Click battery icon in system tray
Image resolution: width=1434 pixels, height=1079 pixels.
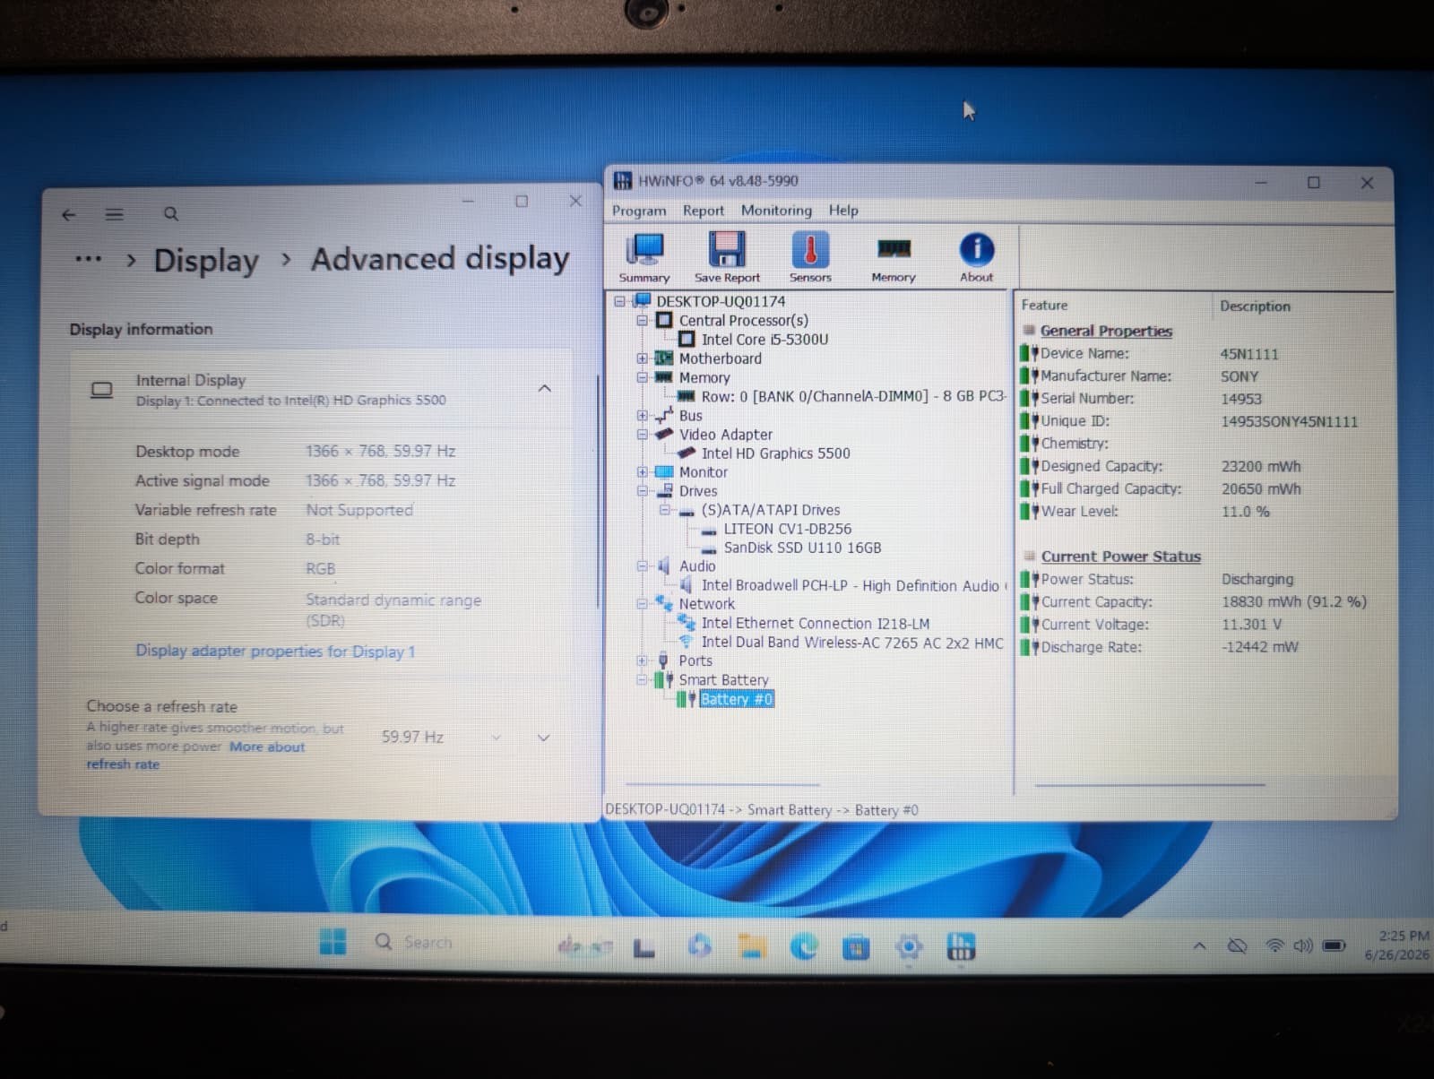coord(1334,945)
